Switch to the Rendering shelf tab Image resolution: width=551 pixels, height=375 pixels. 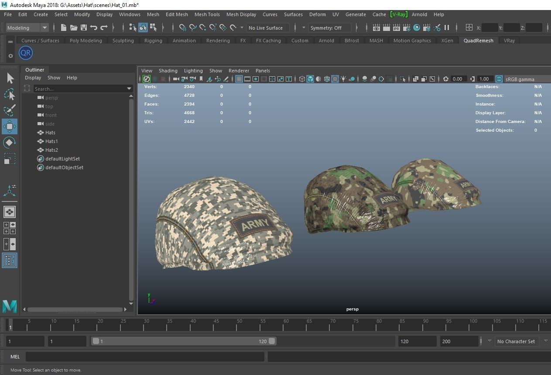pyautogui.click(x=218, y=41)
